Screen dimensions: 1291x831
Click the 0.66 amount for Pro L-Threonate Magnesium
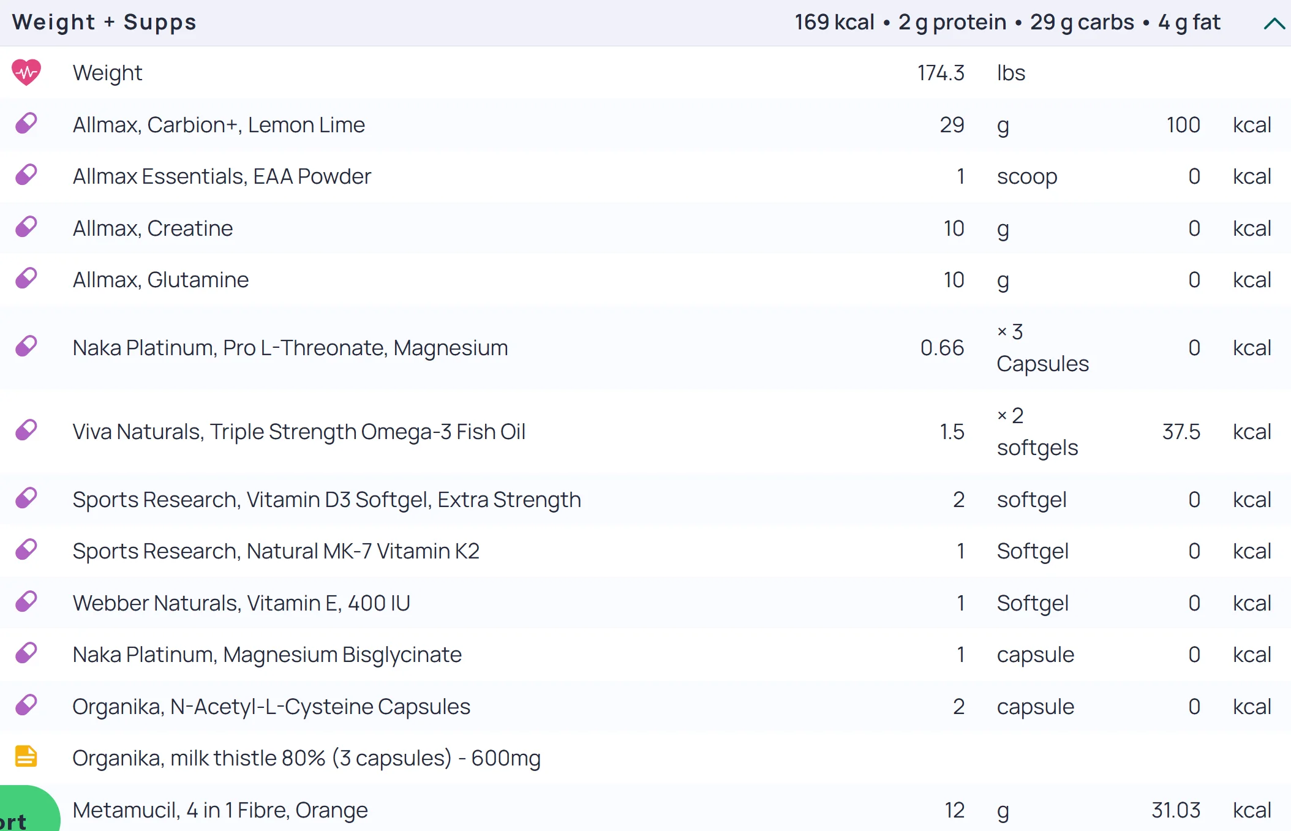click(942, 348)
